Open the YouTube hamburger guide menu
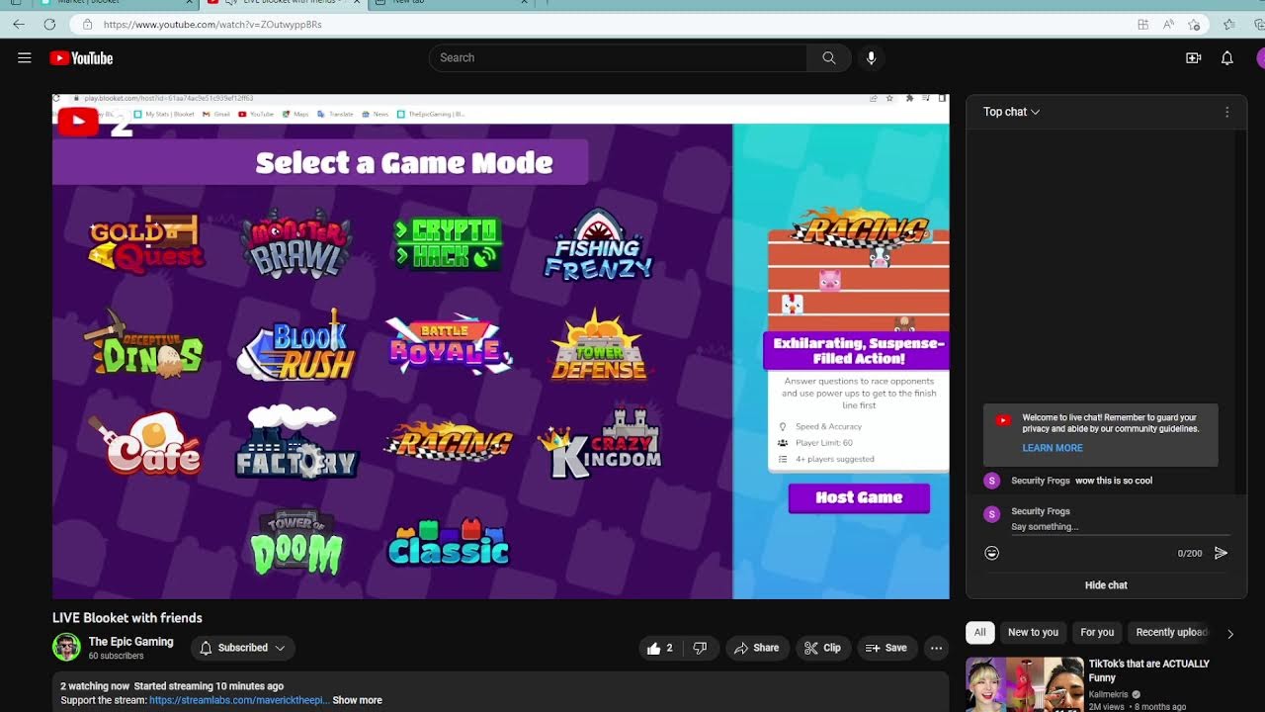 (25, 58)
